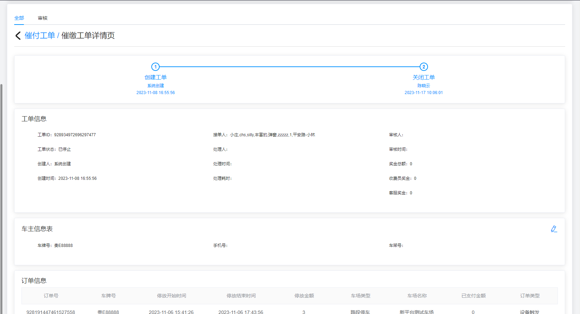Click the step 2 circle icon

pyautogui.click(x=423, y=67)
